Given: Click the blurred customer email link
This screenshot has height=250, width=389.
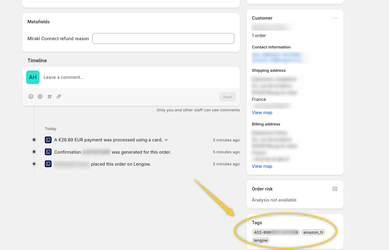Looking at the screenshot, I should pos(277,60).
